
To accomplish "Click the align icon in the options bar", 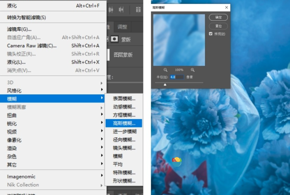I will point(111,10).
